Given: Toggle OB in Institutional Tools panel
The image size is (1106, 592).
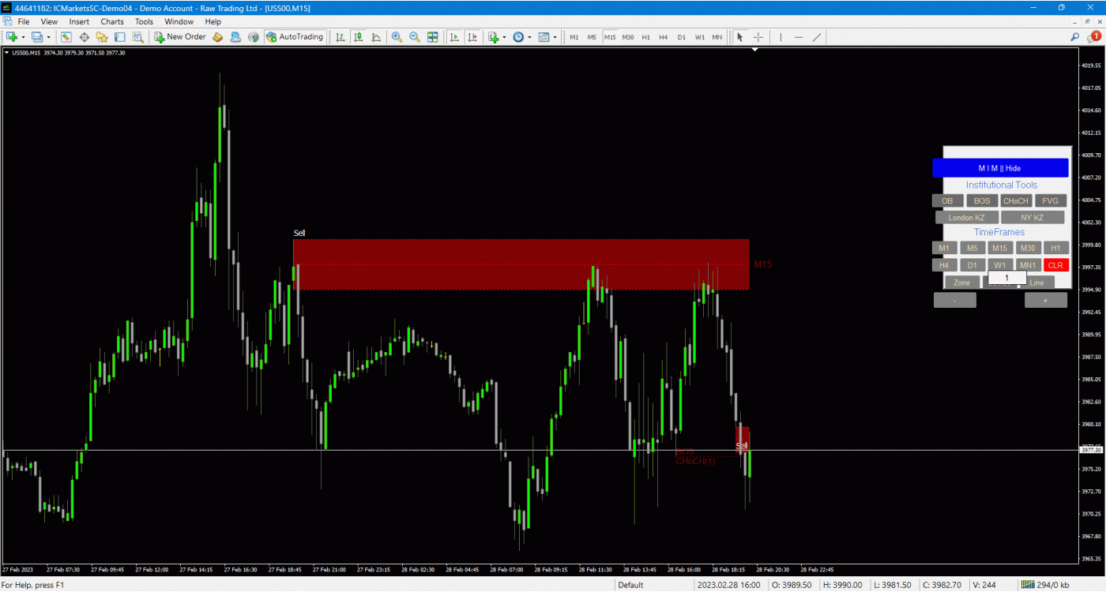Looking at the screenshot, I should coord(947,201).
